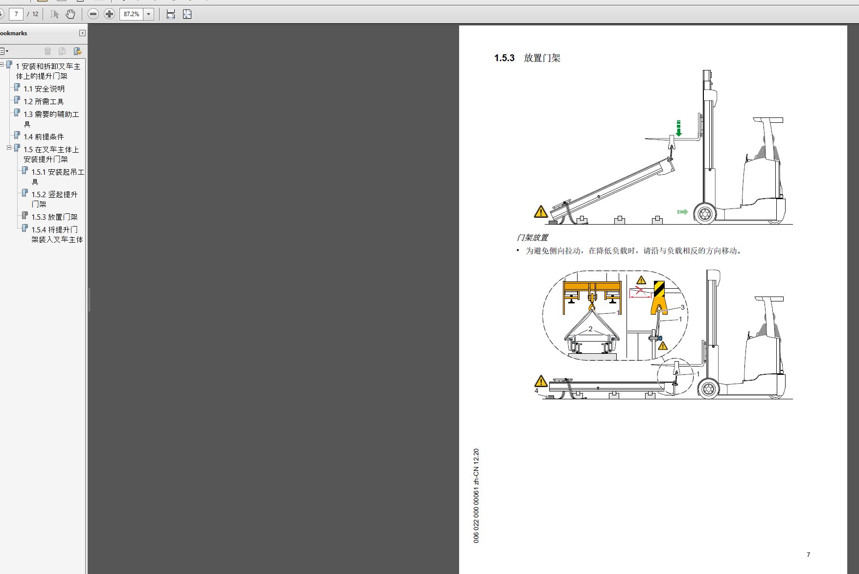This screenshot has width=859, height=574.
Task: Click the total page count 12 label
Action: 35,14
